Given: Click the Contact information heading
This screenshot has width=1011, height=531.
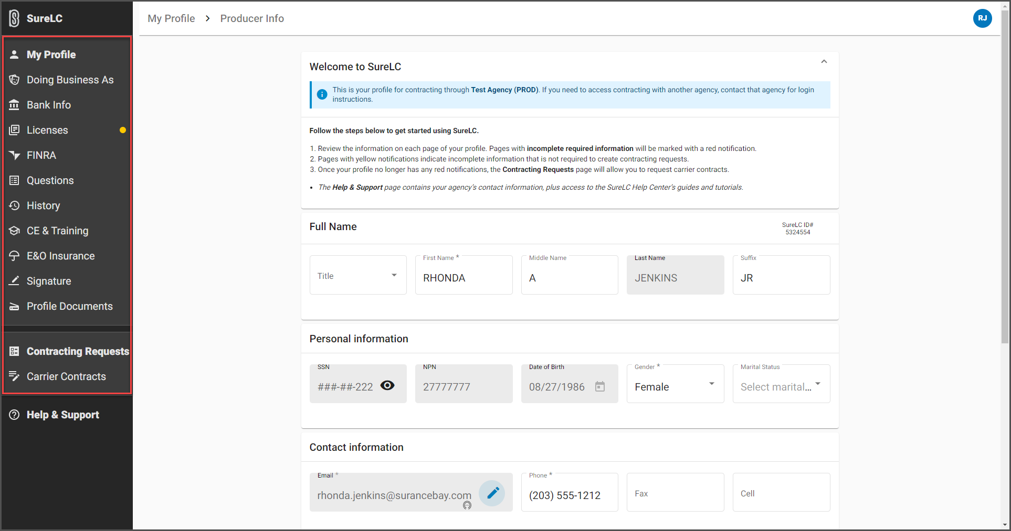Looking at the screenshot, I should click(x=356, y=447).
